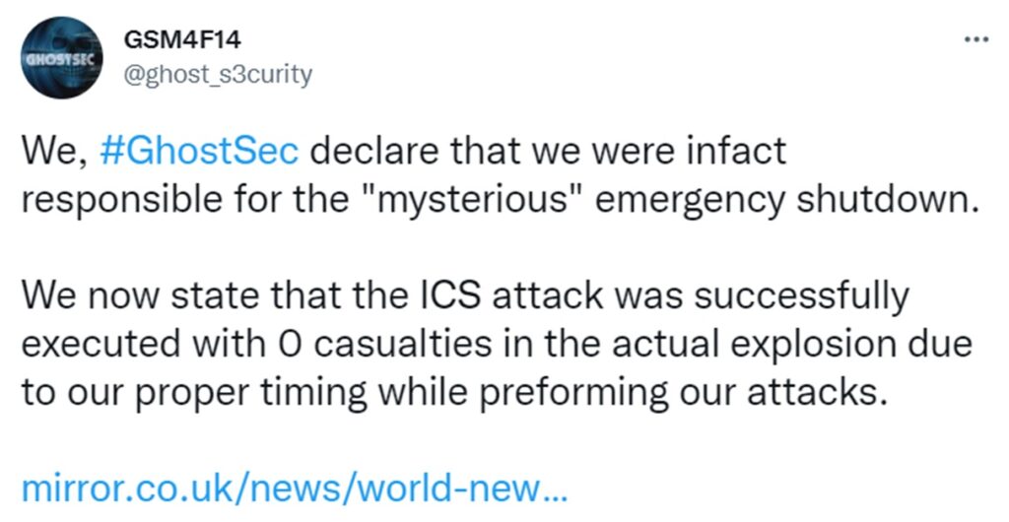
Task: Select the "ICS attack" text in tweet
Action: [x=506, y=296]
